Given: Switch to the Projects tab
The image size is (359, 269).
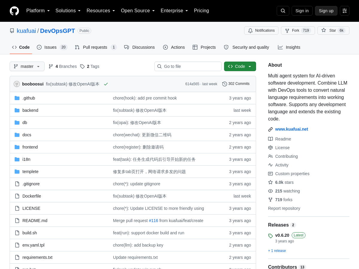Looking at the screenshot, I should pyautogui.click(x=204, y=47).
